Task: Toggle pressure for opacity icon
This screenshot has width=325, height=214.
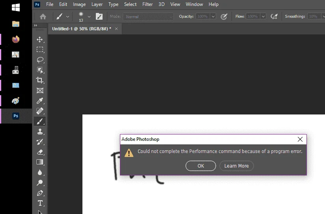Action: click(224, 17)
